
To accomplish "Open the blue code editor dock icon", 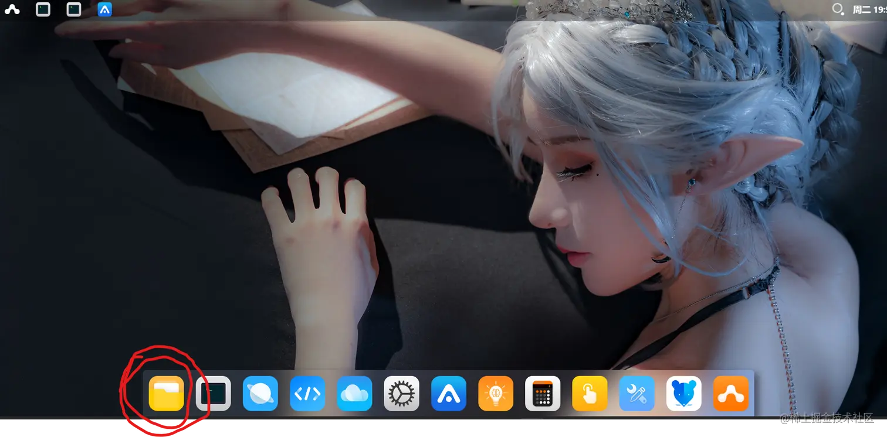I will tap(307, 393).
